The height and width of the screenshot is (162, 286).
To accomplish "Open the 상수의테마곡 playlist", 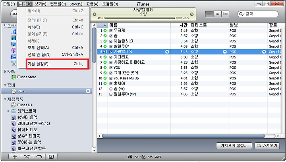I will point(25,136).
